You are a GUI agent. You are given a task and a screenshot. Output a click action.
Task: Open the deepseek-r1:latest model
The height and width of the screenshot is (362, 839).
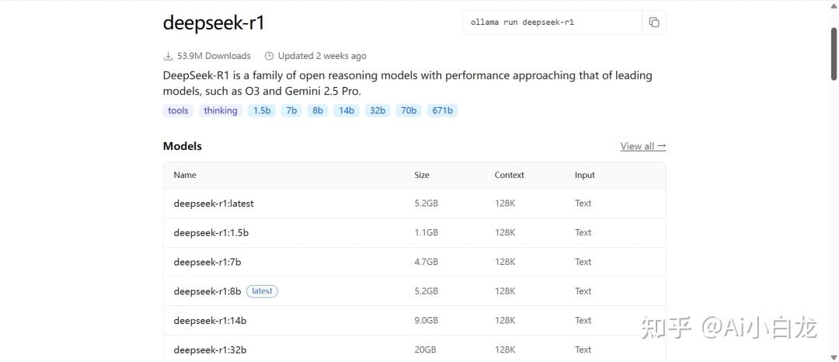pos(214,204)
